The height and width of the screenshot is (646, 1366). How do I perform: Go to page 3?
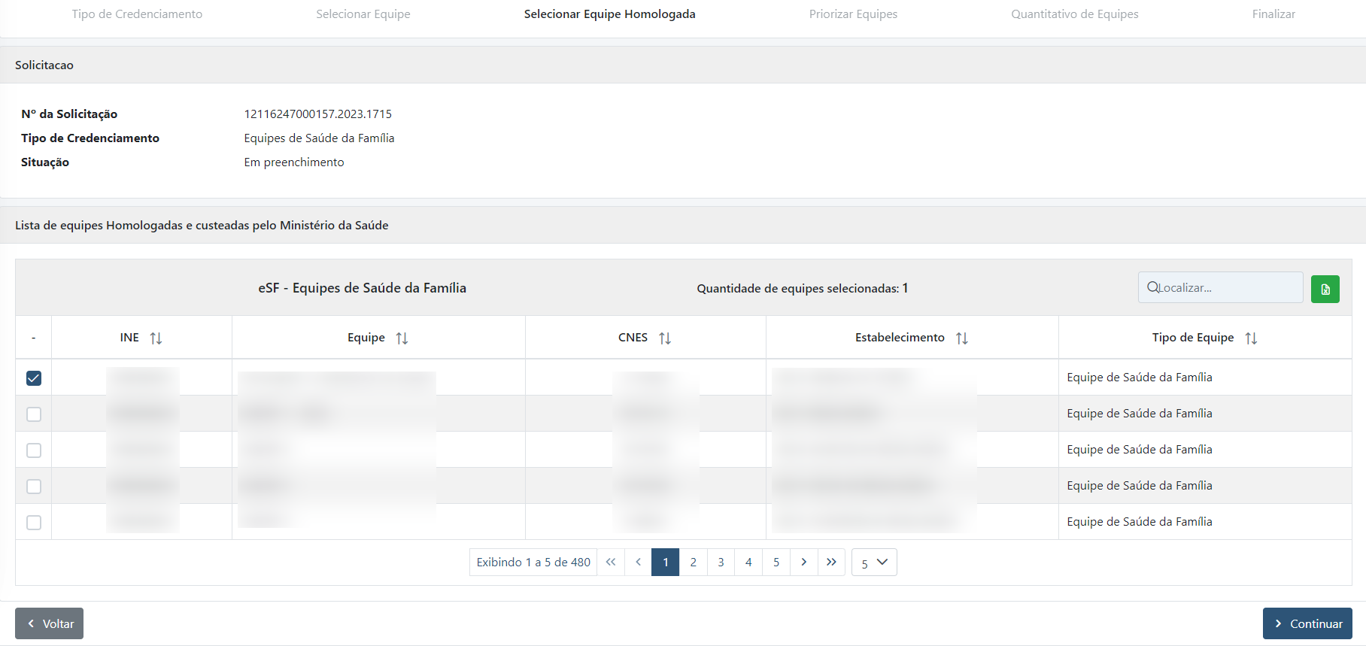721,562
